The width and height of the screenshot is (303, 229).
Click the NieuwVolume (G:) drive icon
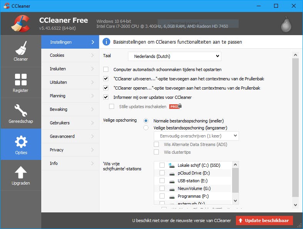[172, 189]
